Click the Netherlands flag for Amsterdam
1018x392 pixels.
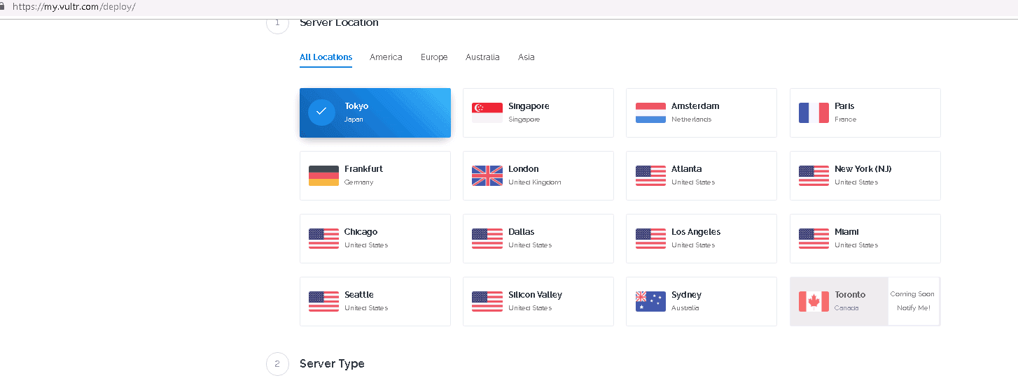pyautogui.click(x=650, y=112)
